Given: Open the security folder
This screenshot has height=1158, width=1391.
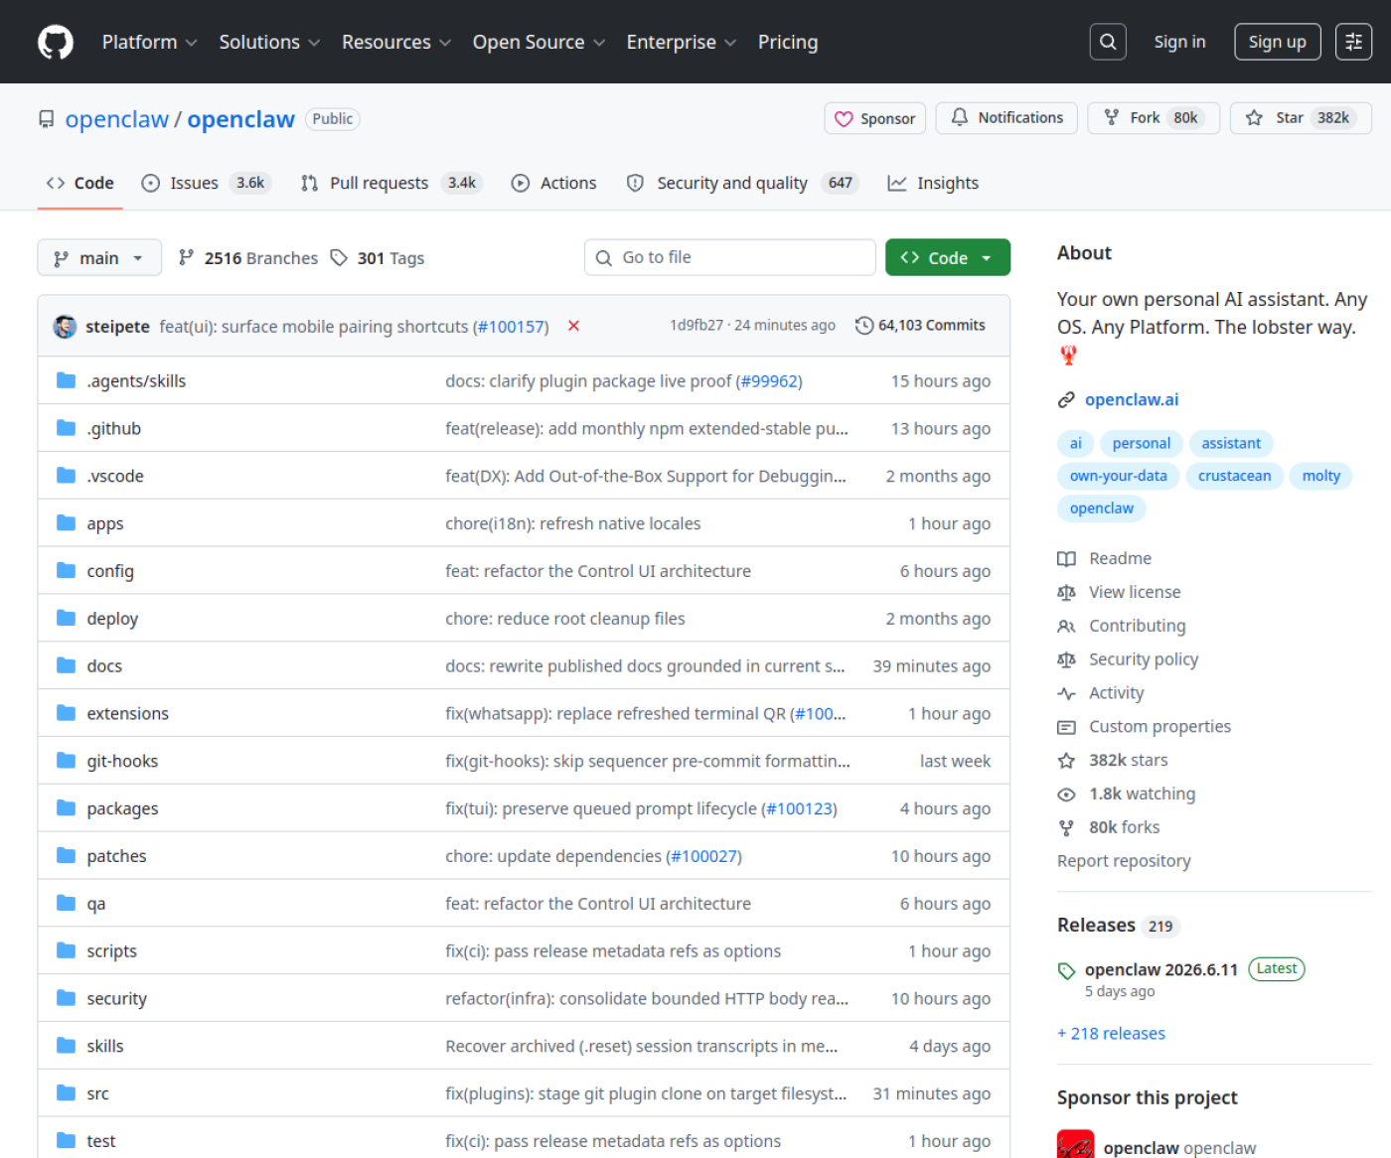Looking at the screenshot, I should click(117, 998).
